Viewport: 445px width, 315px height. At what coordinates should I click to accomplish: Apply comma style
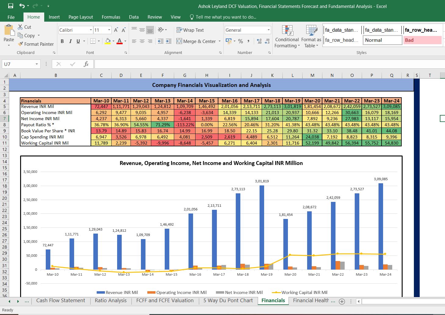tap(249, 41)
